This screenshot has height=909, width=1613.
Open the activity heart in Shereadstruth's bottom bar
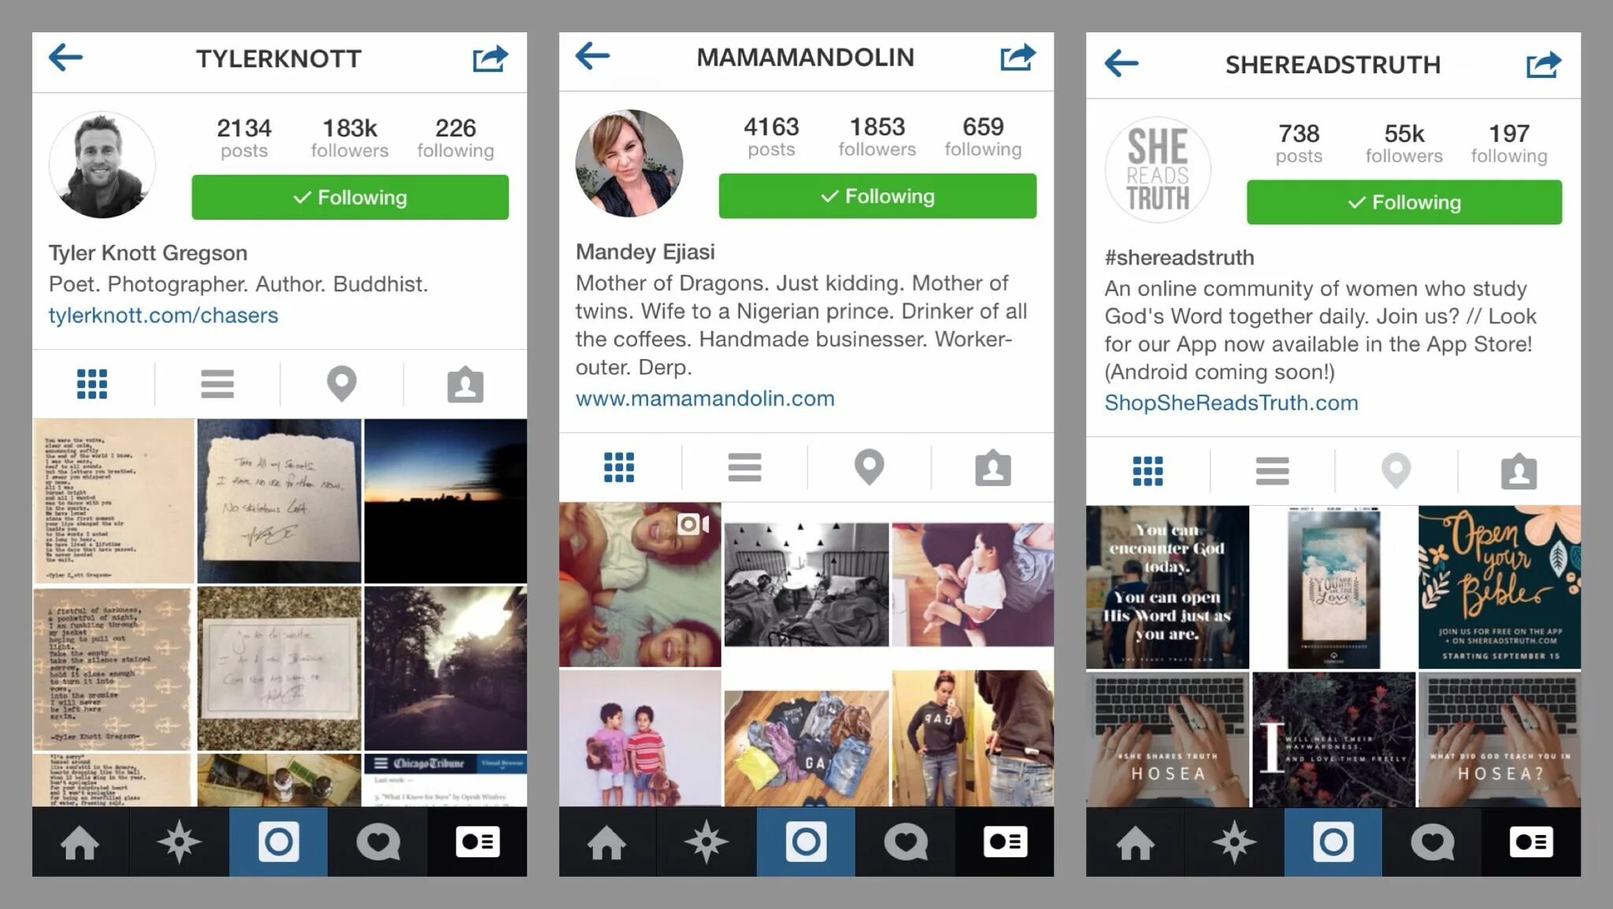click(1431, 842)
